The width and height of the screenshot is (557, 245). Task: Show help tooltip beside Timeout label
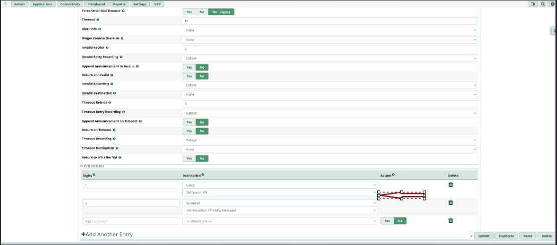(98, 19)
